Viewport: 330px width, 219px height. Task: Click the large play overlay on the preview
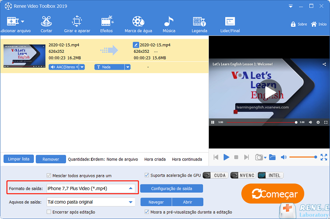[269, 92]
